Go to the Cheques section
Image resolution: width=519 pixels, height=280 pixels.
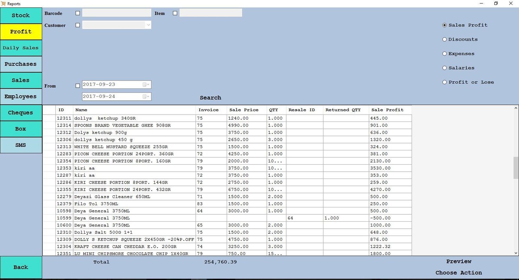pyautogui.click(x=21, y=113)
